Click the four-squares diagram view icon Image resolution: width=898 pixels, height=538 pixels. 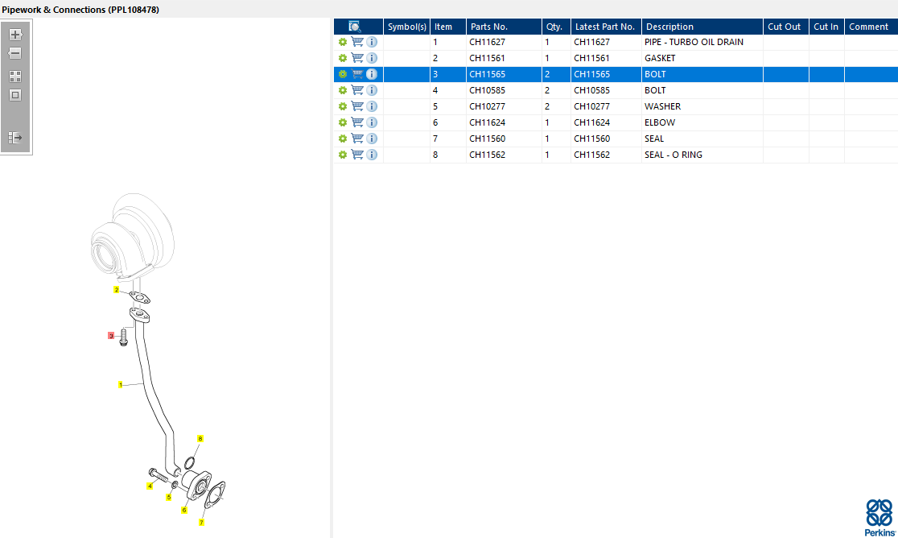tap(15, 77)
